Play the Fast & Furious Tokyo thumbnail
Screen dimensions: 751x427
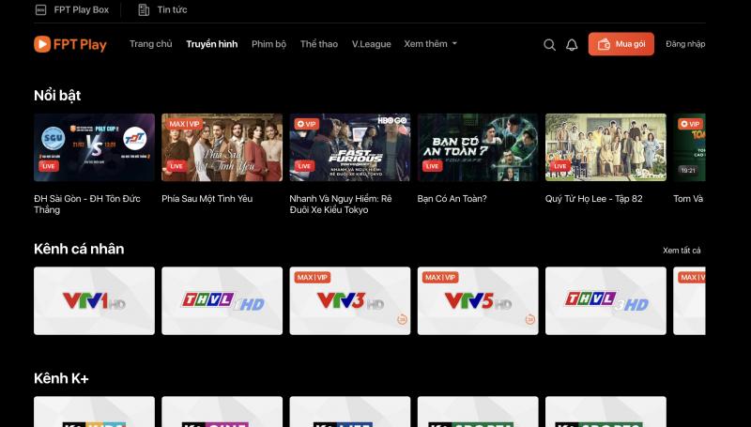(x=350, y=147)
